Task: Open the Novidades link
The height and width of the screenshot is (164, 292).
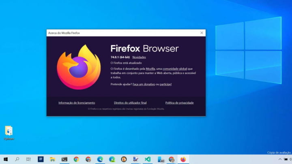Action: pyautogui.click(x=139, y=57)
